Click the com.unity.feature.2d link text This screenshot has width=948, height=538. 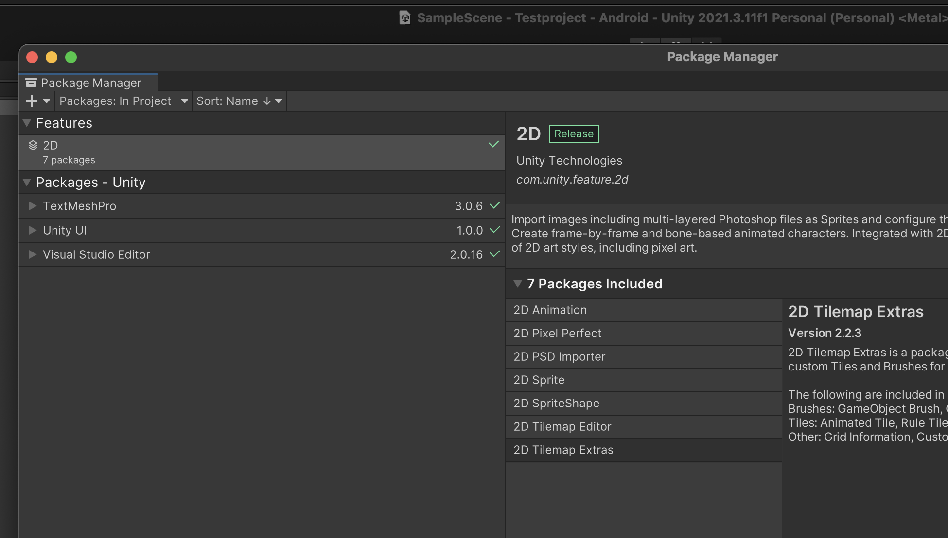[x=572, y=179]
